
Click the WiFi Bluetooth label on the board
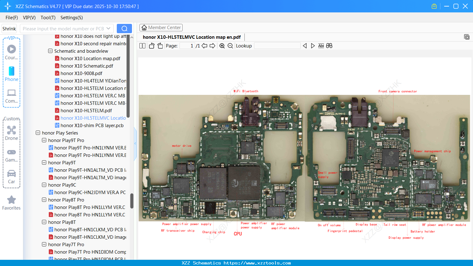click(x=246, y=91)
